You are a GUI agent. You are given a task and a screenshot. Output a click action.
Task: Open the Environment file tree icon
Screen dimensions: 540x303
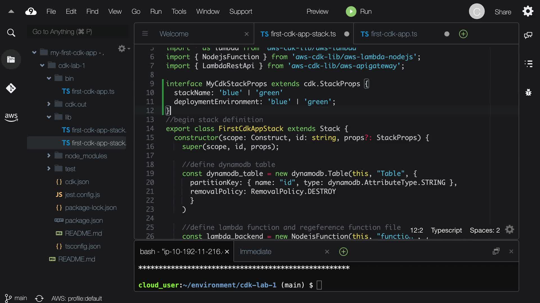tap(11, 59)
